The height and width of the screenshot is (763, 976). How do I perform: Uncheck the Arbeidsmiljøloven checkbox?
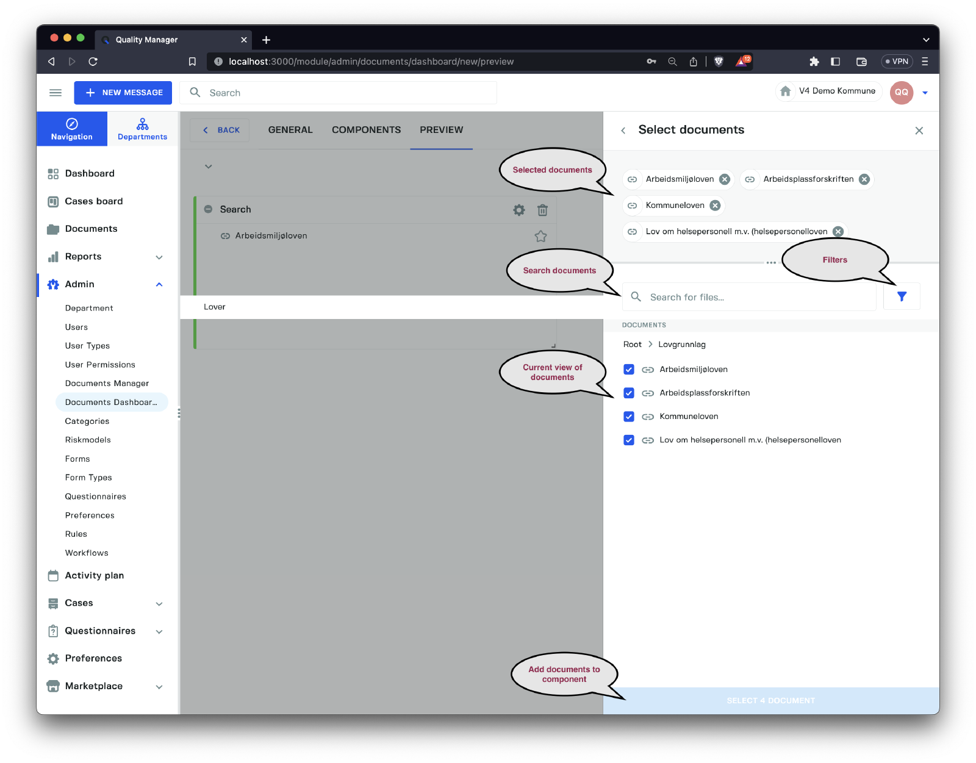coord(629,370)
